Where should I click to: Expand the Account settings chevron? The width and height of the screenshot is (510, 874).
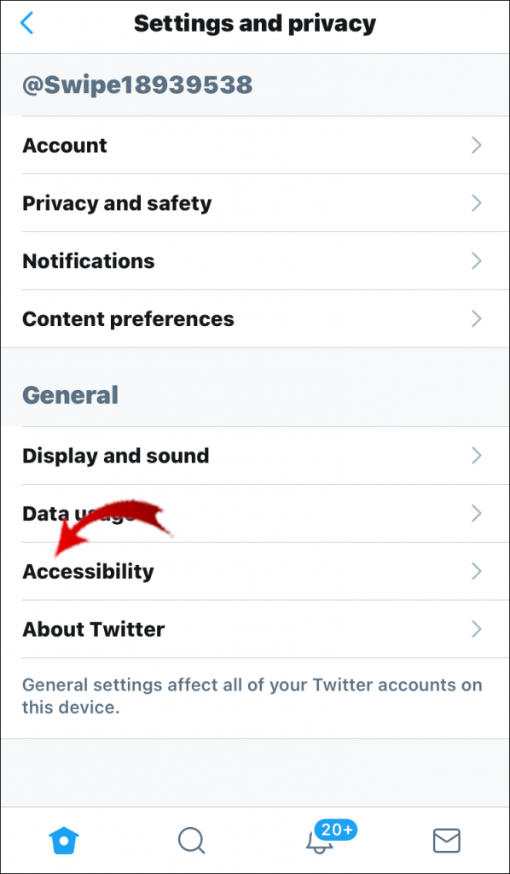click(477, 145)
